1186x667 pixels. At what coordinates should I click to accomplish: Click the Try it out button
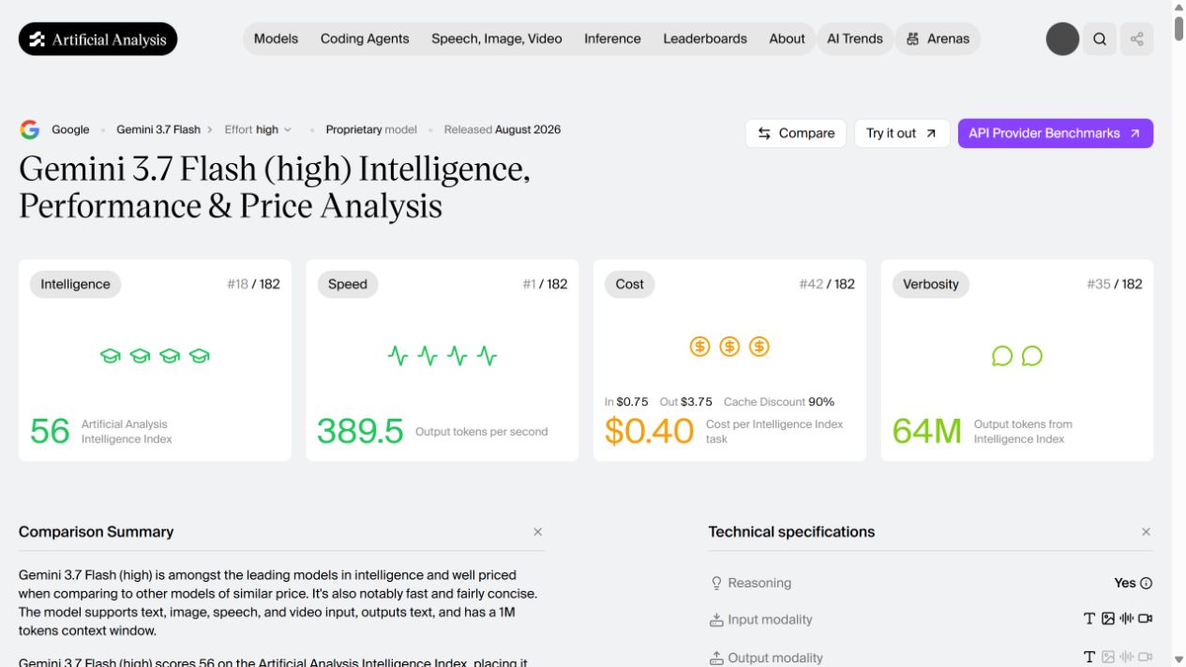click(902, 133)
